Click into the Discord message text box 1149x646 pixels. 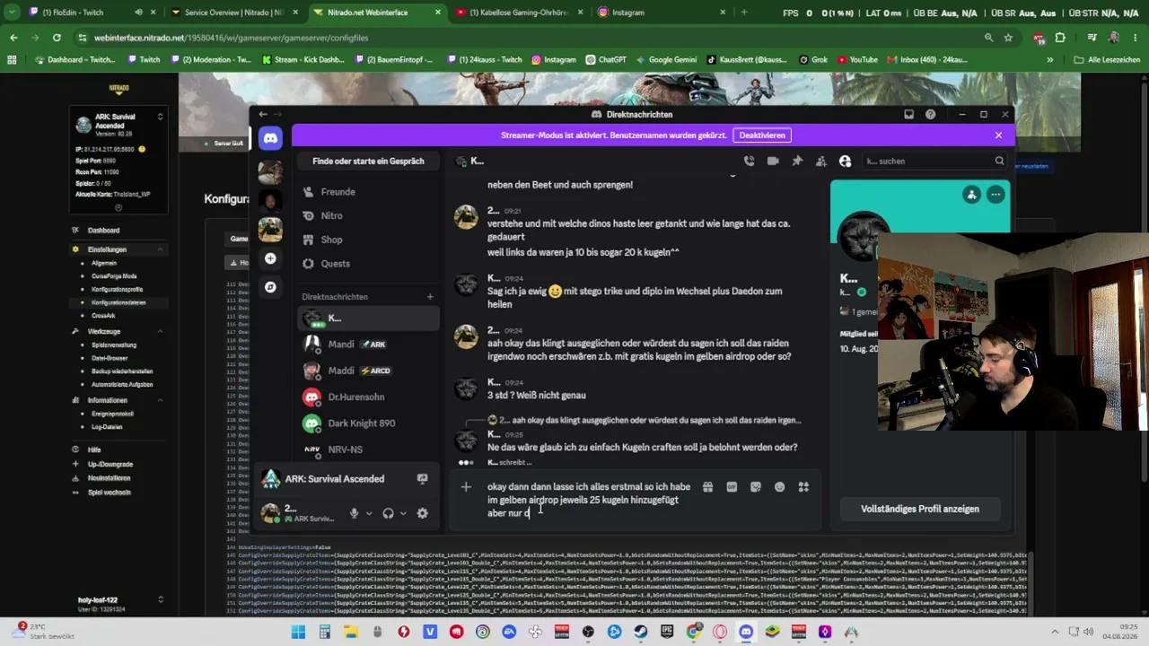[588, 500]
